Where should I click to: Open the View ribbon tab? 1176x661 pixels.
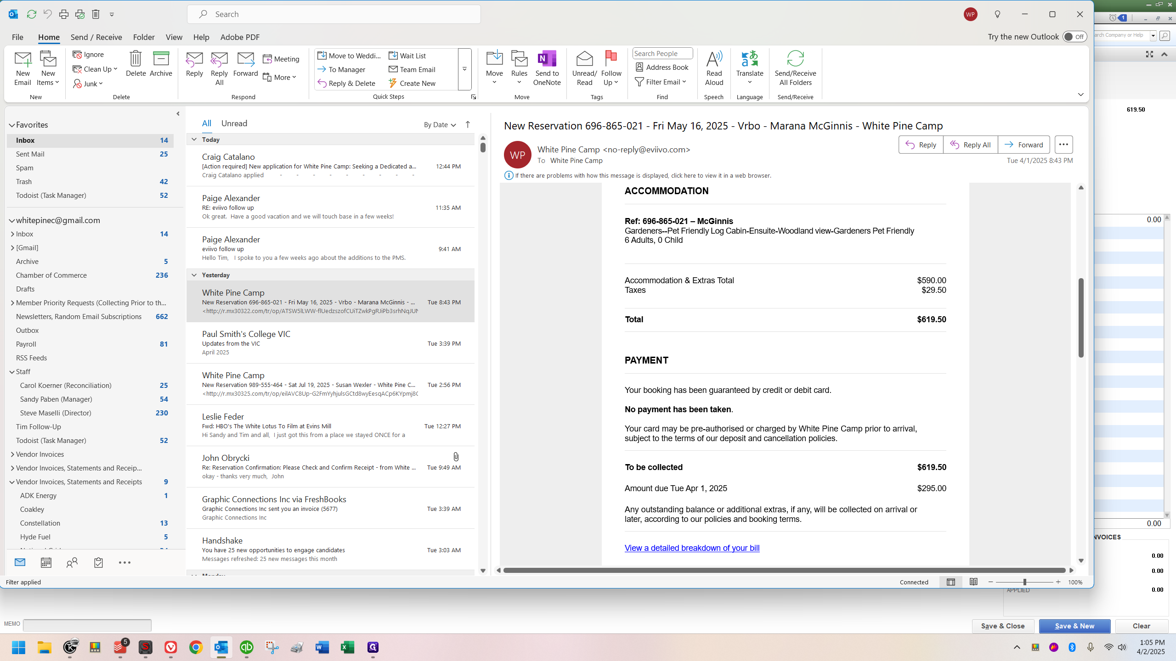pyautogui.click(x=174, y=37)
